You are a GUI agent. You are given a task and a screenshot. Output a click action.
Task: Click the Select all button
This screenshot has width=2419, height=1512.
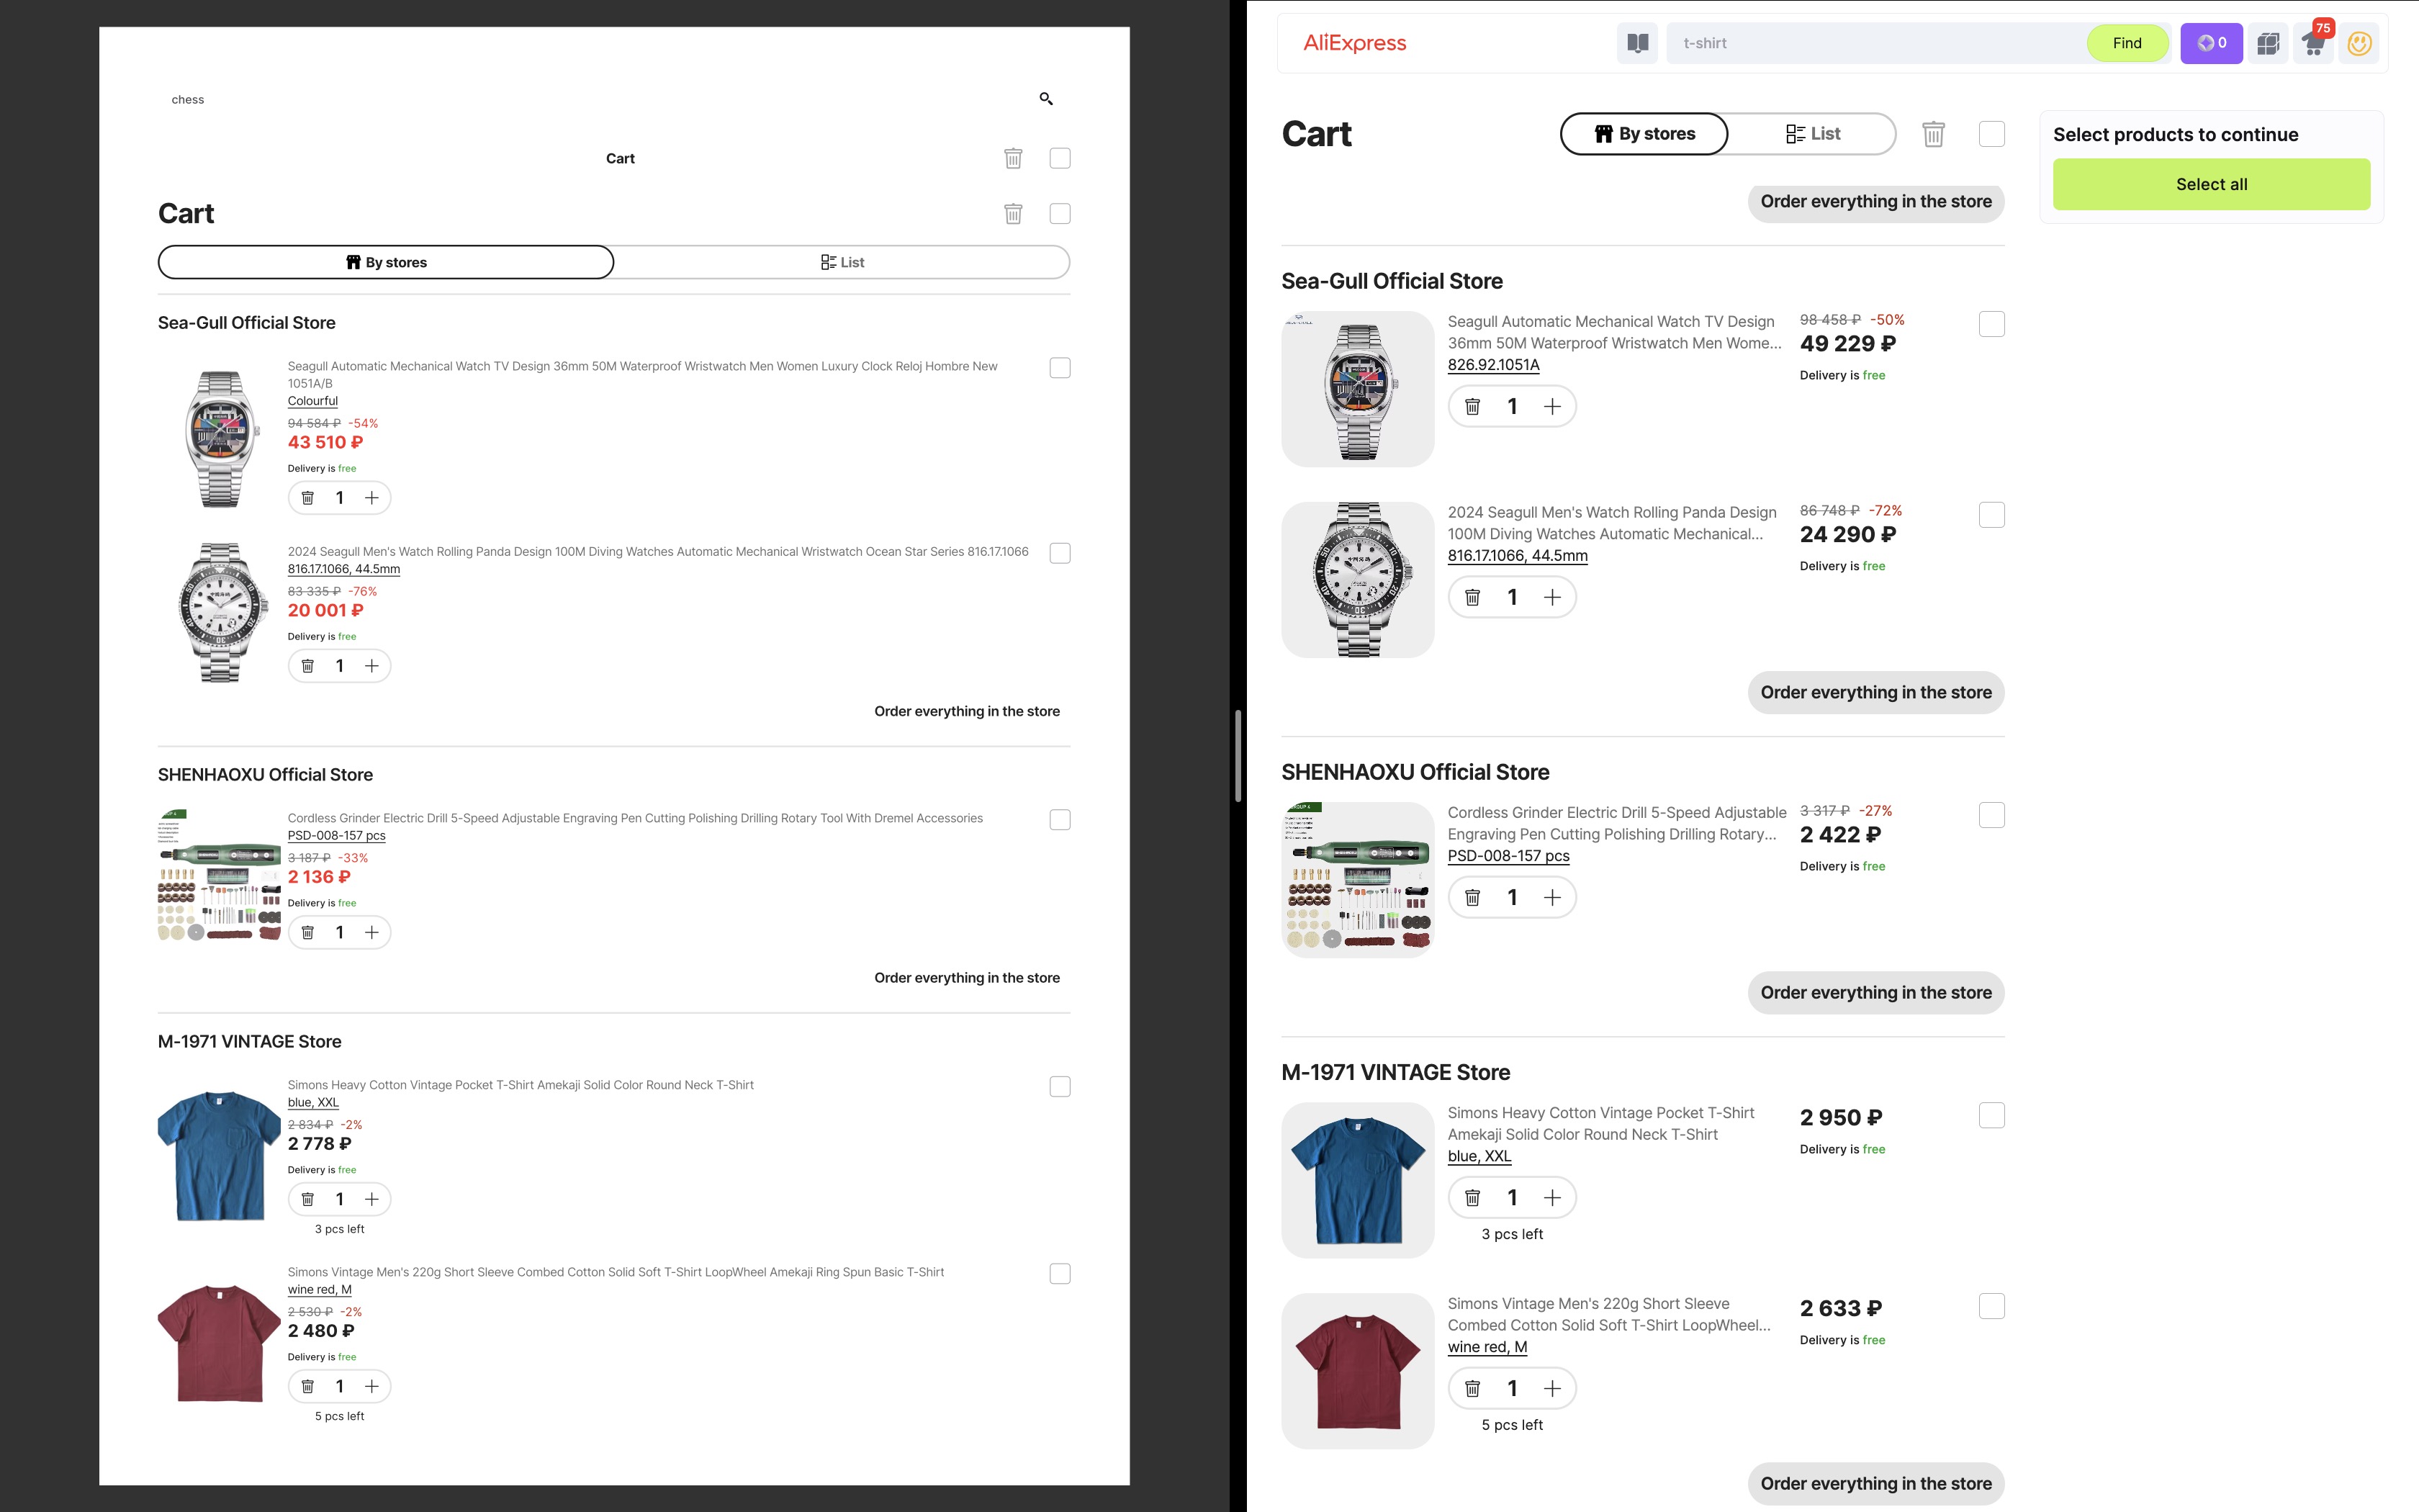(x=2211, y=184)
